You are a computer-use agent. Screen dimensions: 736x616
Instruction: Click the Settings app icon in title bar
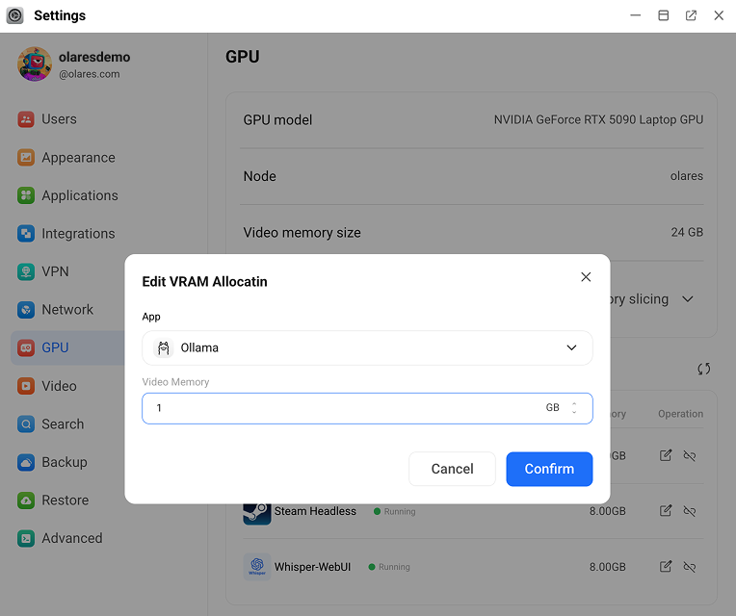pos(15,15)
